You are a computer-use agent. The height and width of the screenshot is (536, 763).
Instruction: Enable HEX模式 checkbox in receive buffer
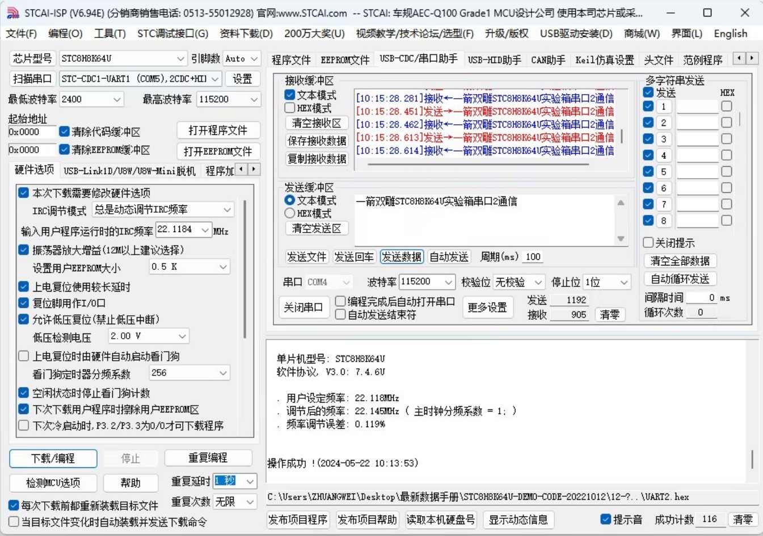290,108
